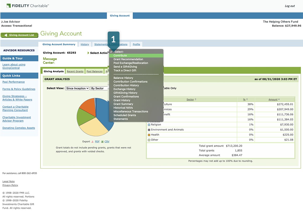
Task: Click the Giving Account List back arrow
Action: click(x=6, y=35)
